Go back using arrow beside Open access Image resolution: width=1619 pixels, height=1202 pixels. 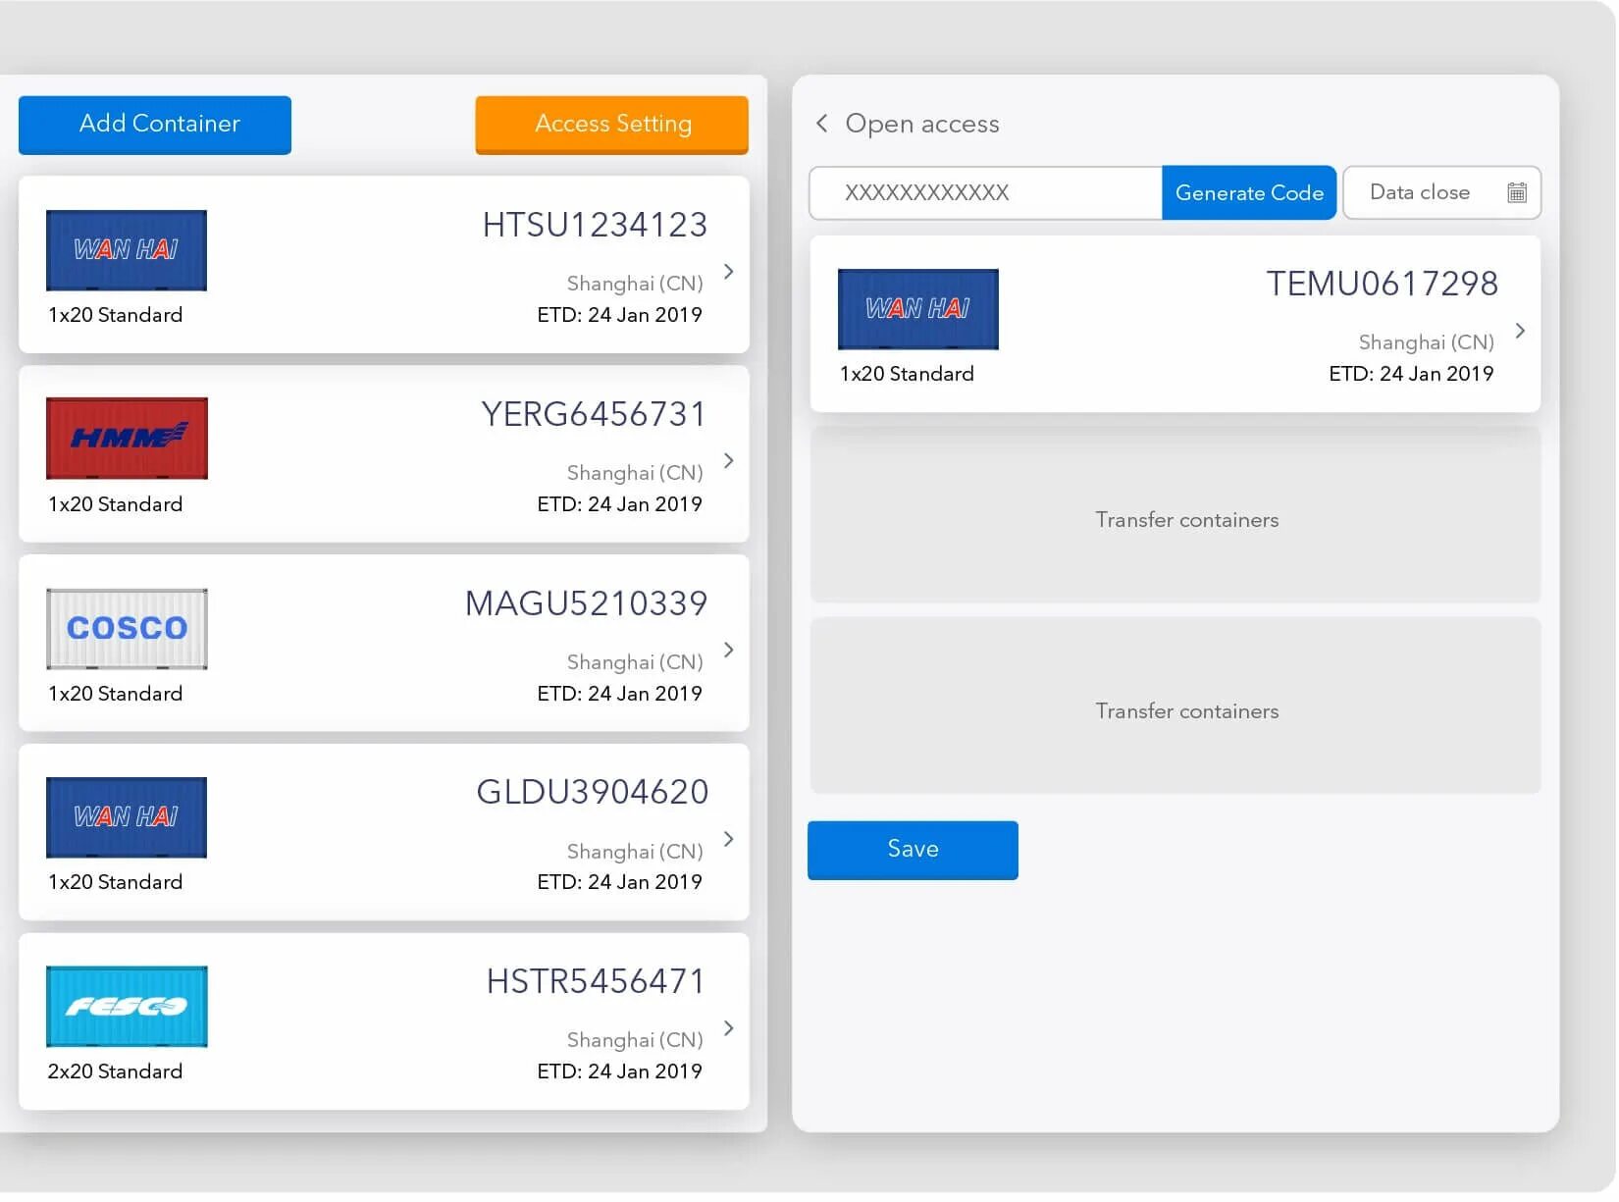pos(822,124)
